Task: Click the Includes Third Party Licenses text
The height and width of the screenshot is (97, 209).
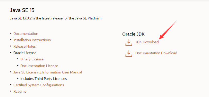Action: [44, 79]
